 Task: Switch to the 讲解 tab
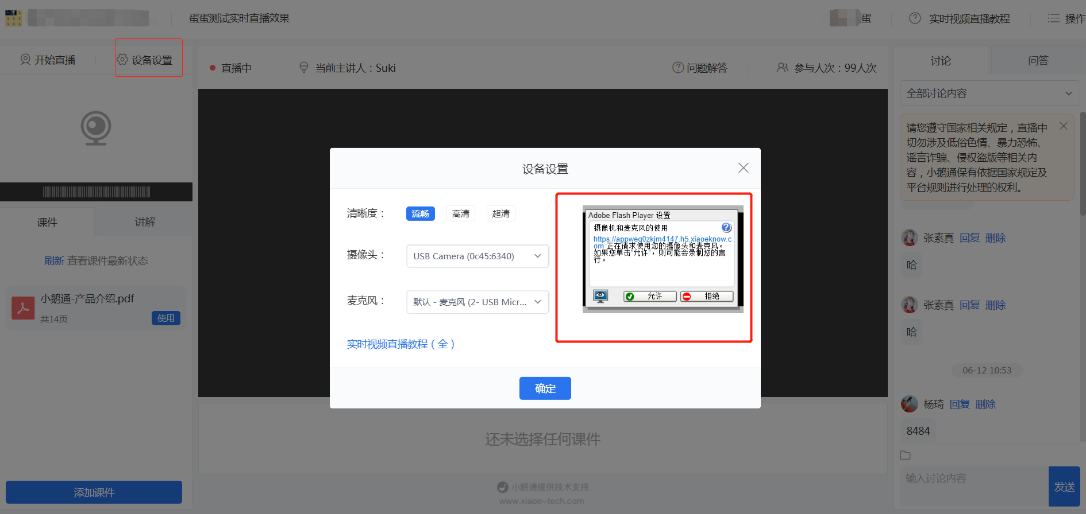[x=145, y=222]
